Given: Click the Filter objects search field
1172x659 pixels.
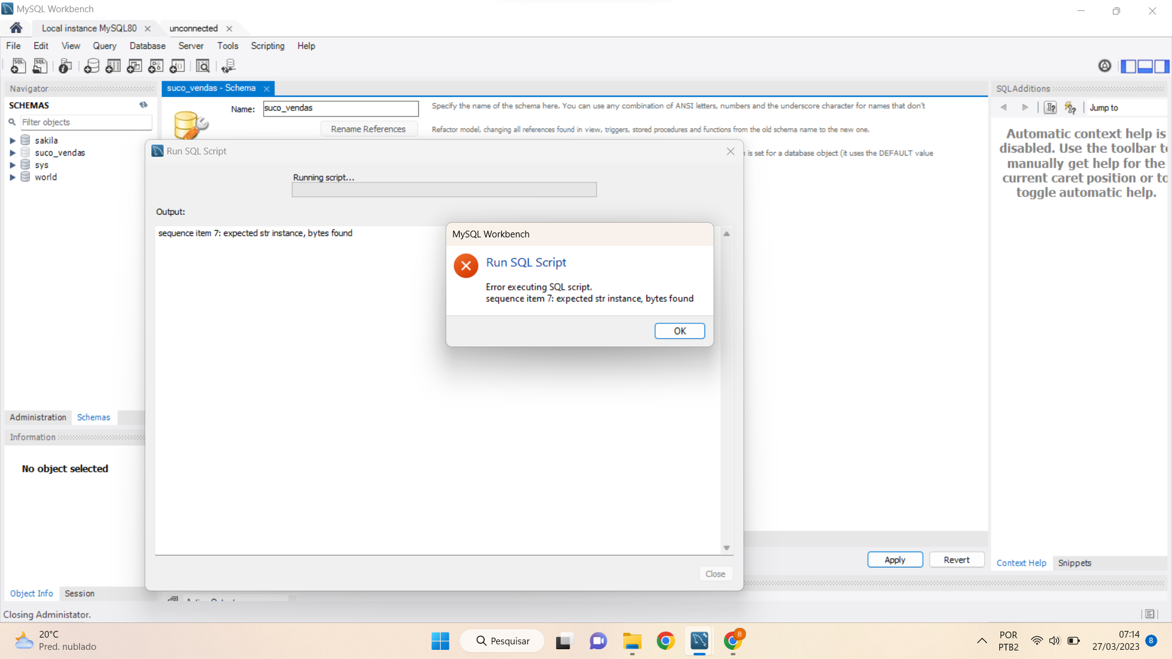Looking at the screenshot, I should coord(86,123).
